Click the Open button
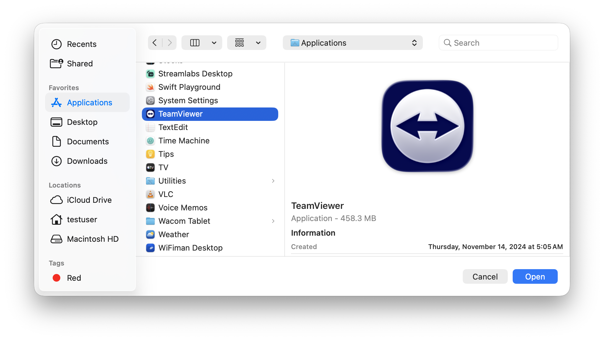 pos(535,276)
